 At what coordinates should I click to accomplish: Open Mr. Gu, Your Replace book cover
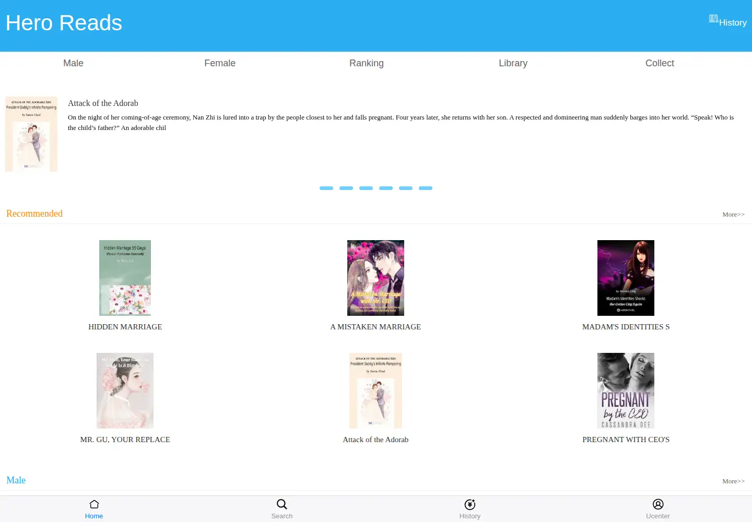(x=125, y=390)
